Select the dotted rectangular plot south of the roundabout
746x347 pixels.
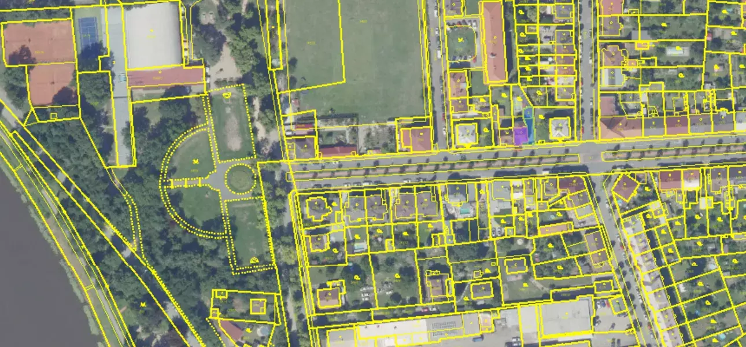point(249,231)
